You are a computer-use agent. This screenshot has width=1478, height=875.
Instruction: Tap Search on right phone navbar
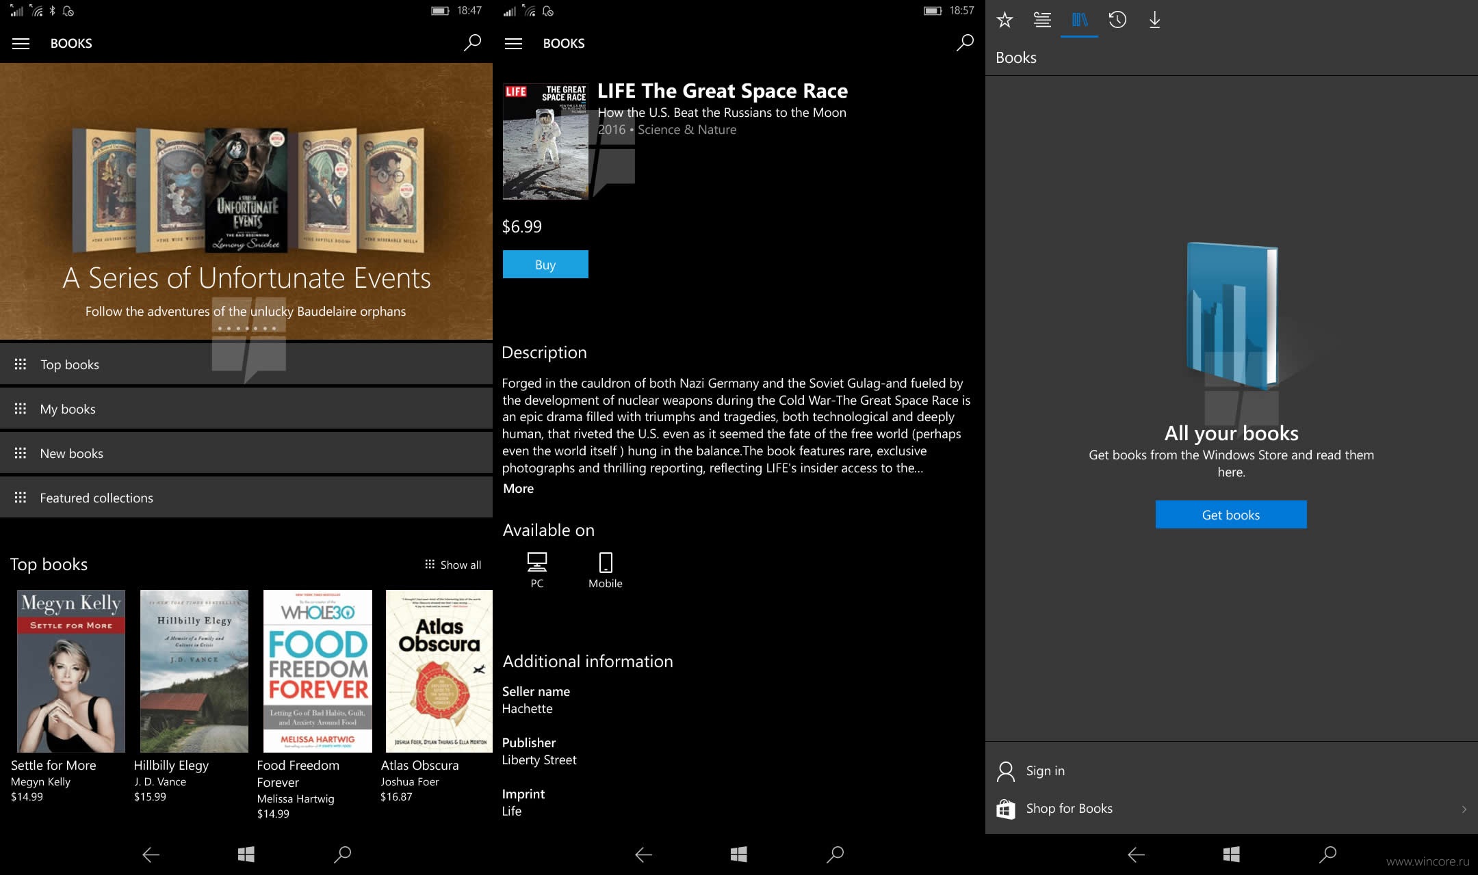click(1327, 854)
